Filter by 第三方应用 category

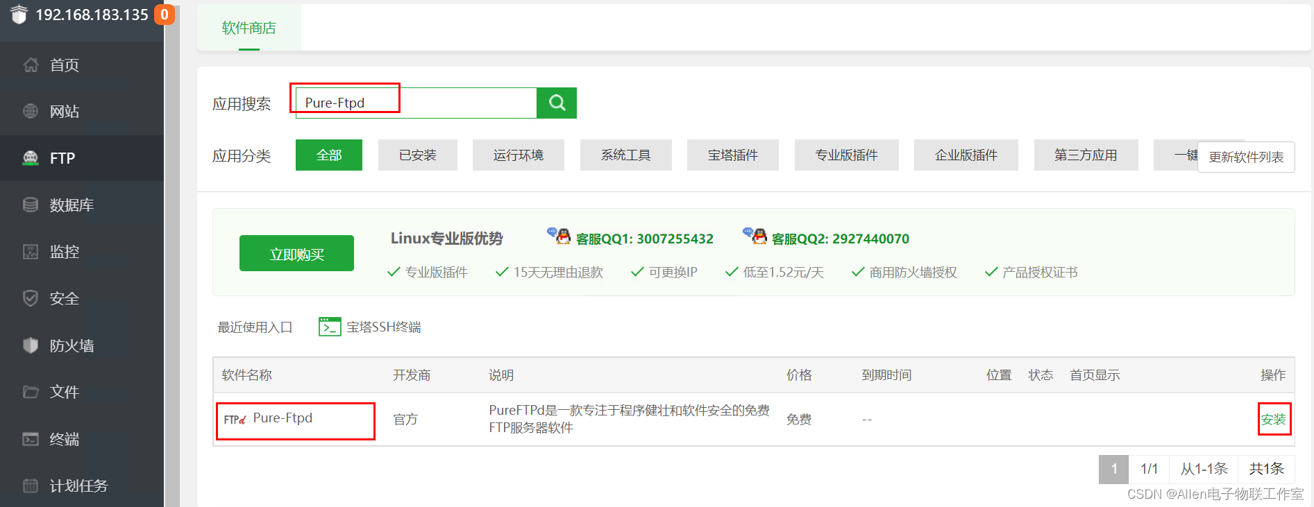[1086, 155]
